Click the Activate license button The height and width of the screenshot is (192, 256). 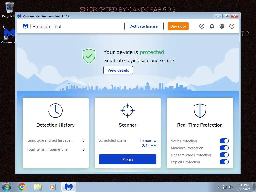point(144,26)
